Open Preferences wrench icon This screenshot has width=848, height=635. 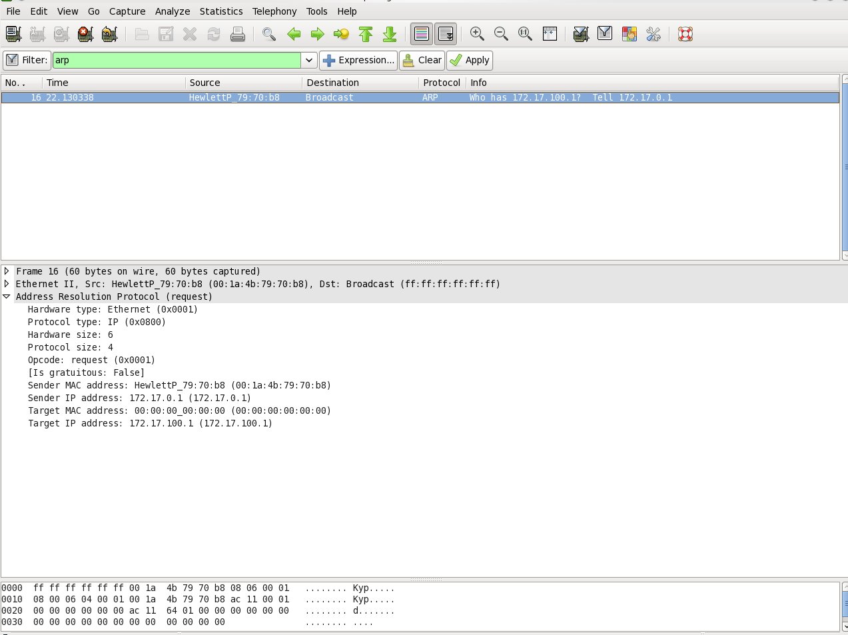click(653, 34)
